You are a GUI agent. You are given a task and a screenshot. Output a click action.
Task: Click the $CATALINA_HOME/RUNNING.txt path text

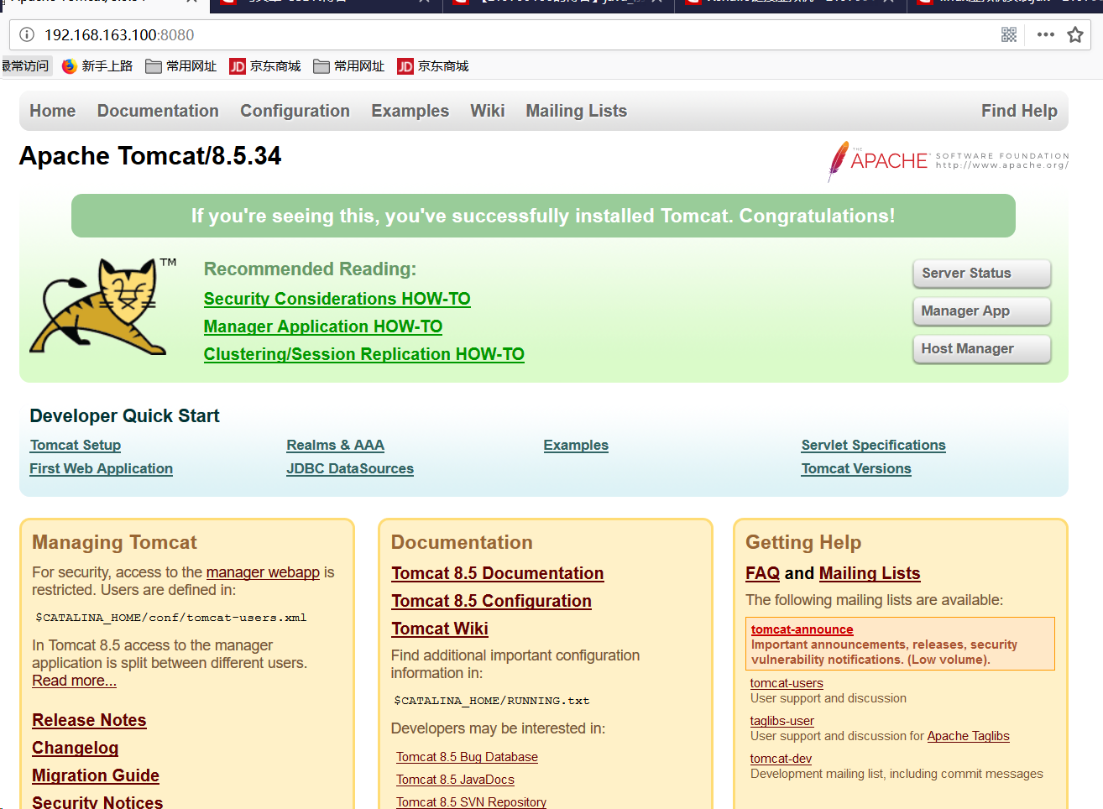pyautogui.click(x=492, y=701)
